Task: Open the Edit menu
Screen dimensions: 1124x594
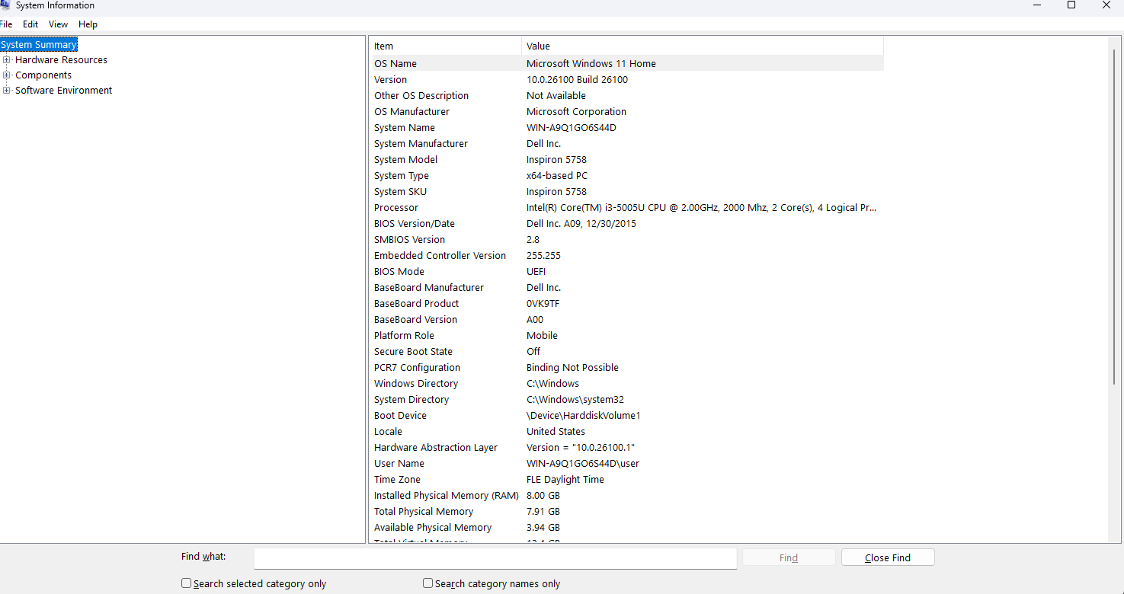Action: [x=30, y=24]
